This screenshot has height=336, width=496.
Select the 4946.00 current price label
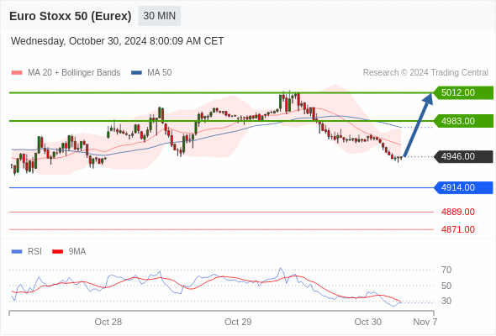click(x=463, y=156)
